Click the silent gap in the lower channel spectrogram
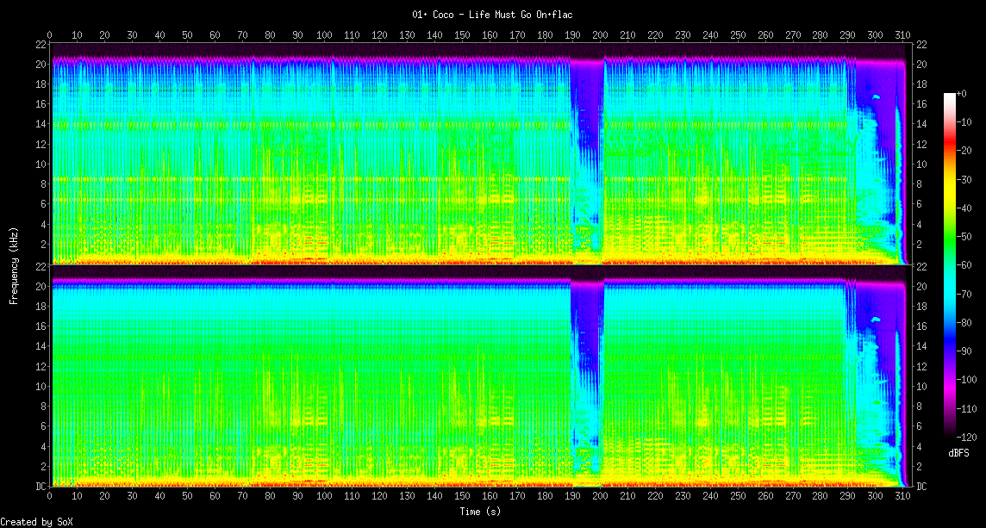 [x=588, y=370]
